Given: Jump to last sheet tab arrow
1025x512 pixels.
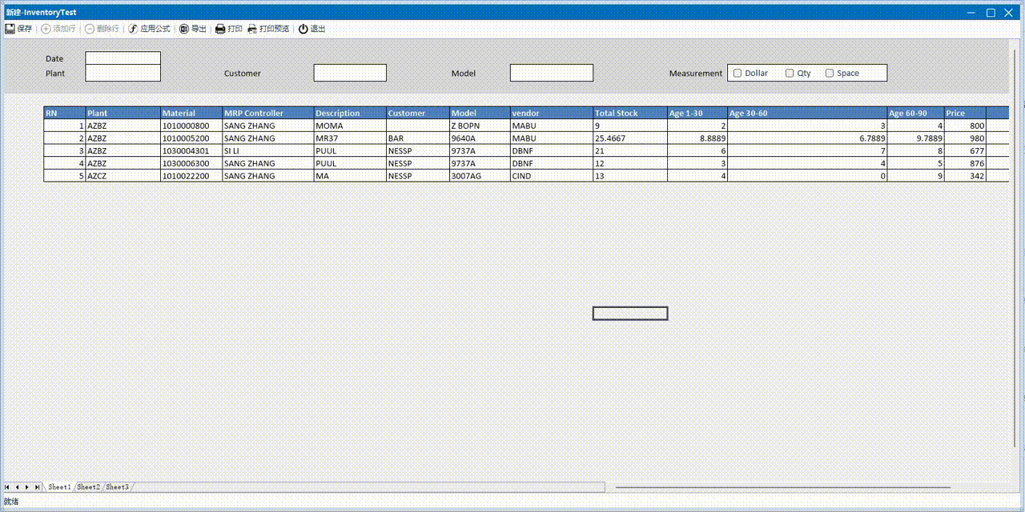Looking at the screenshot, I should pyautogui.click(x=37, y=487).
